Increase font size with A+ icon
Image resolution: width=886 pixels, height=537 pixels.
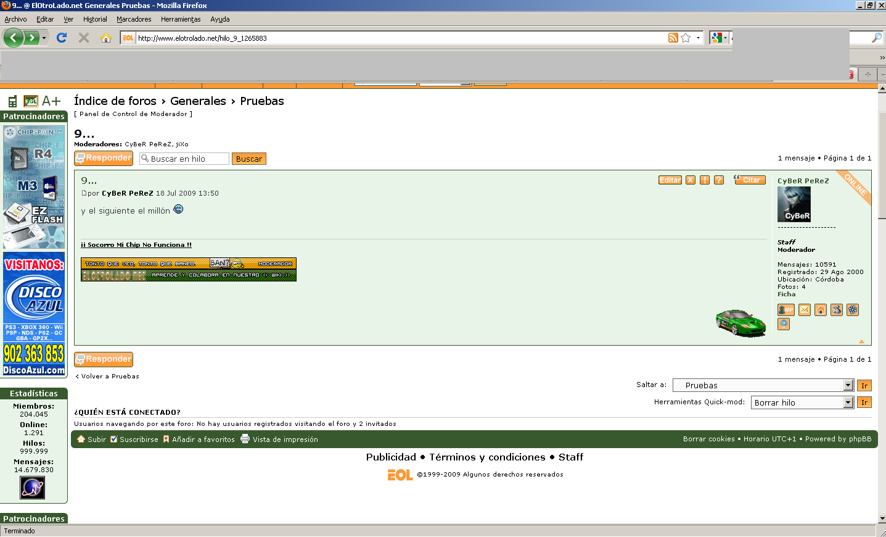click(51, 101)
